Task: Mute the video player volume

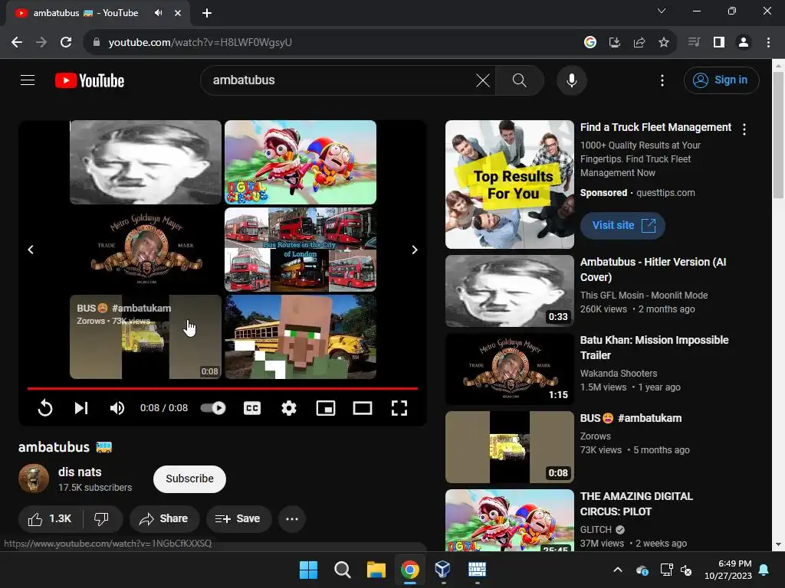Action: 117,408
